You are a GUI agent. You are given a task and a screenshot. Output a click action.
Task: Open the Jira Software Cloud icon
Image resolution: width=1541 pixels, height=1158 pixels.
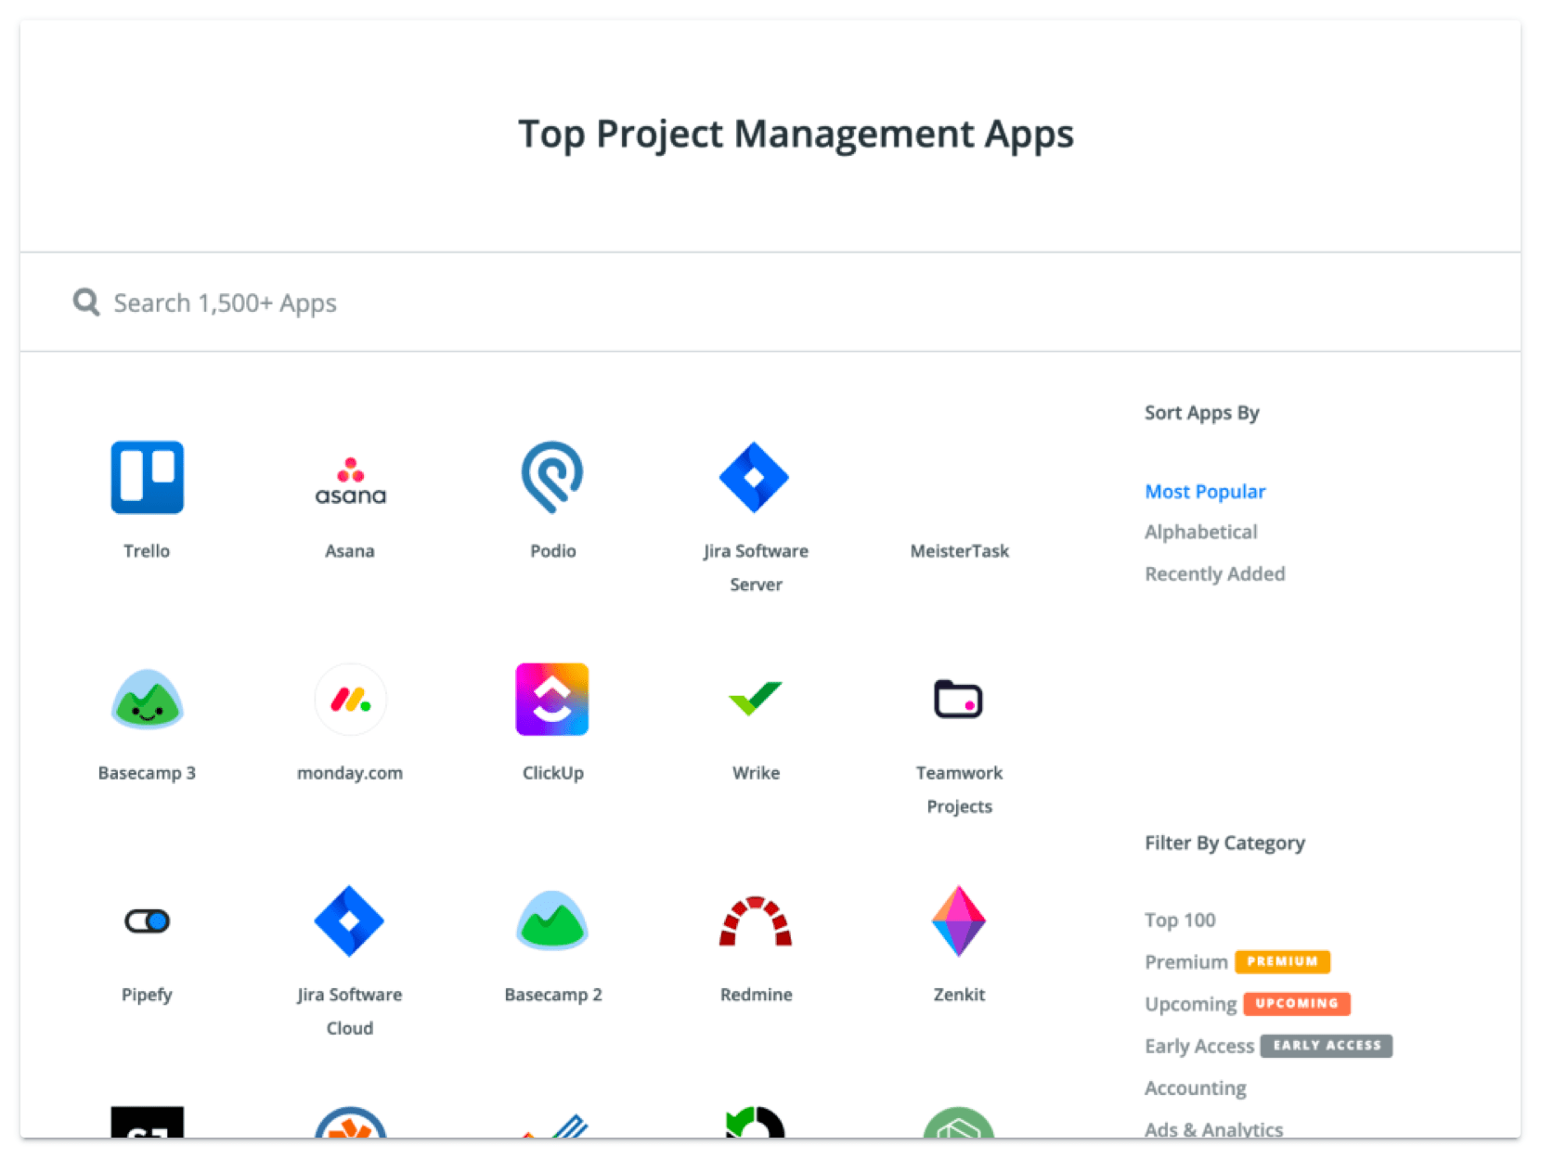[x=350, y=920]
